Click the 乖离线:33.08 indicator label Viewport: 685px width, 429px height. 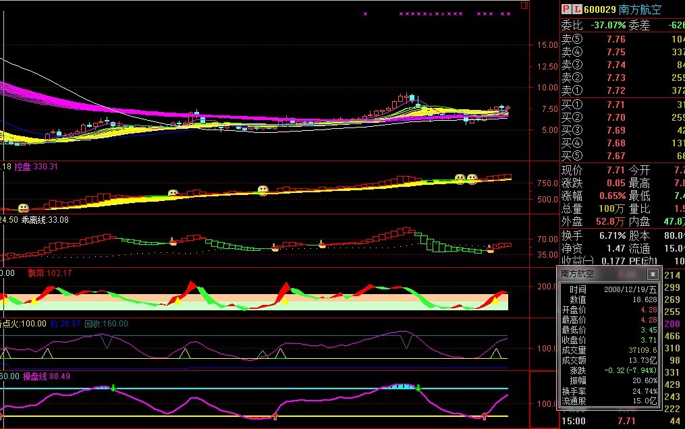coord(45,219)
